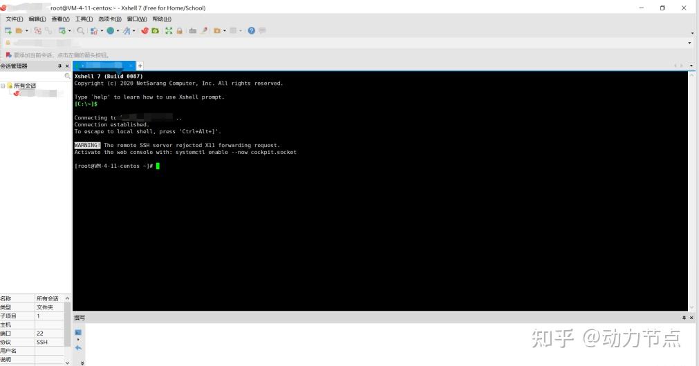Click the compose pane send-target icon
The image size is (699, 366).
[x=78, y=333]
